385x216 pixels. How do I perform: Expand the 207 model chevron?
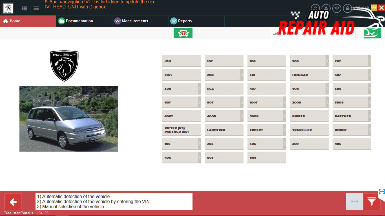click(x=369, y=61)
